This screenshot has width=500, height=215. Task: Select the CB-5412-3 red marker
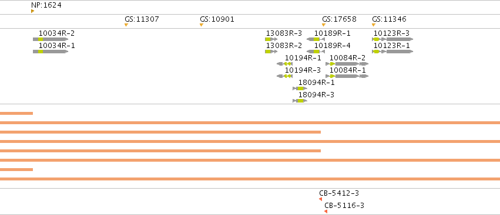tap(320, 199)
